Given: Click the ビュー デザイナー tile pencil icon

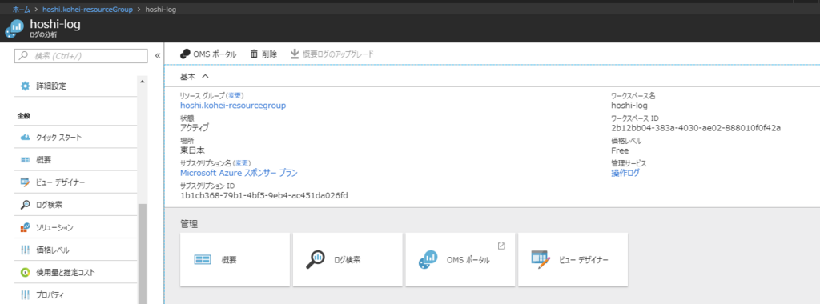Looking at the screenshot, I should tap(541, 260).
